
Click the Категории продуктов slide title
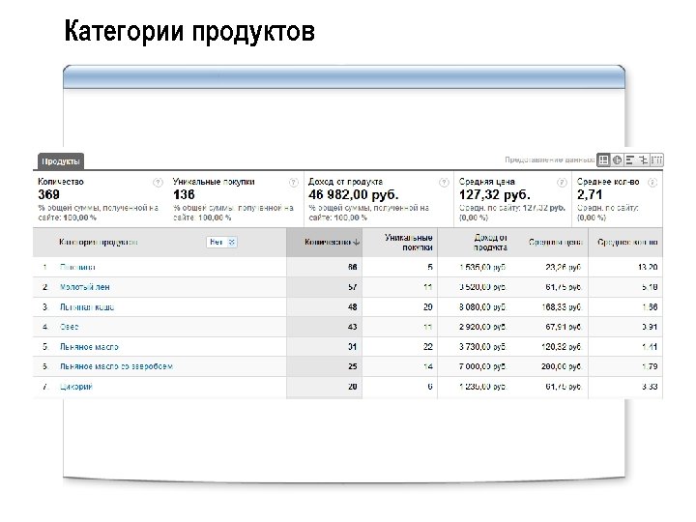pyautogui.click(x=189, y=32)
